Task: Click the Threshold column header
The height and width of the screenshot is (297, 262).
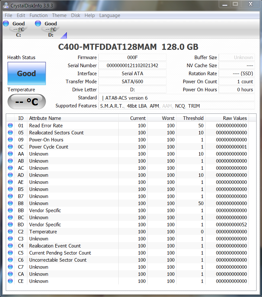Action: coord(193,118)
